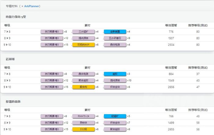This screenshot has width=214, height=135.
Task: Click the 三水锰矿 material chip
Action: 83,31
